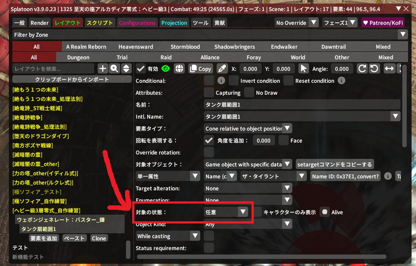
Task: Click the cursor arrow icon after Y field
Action: click(x=303, y=69)
